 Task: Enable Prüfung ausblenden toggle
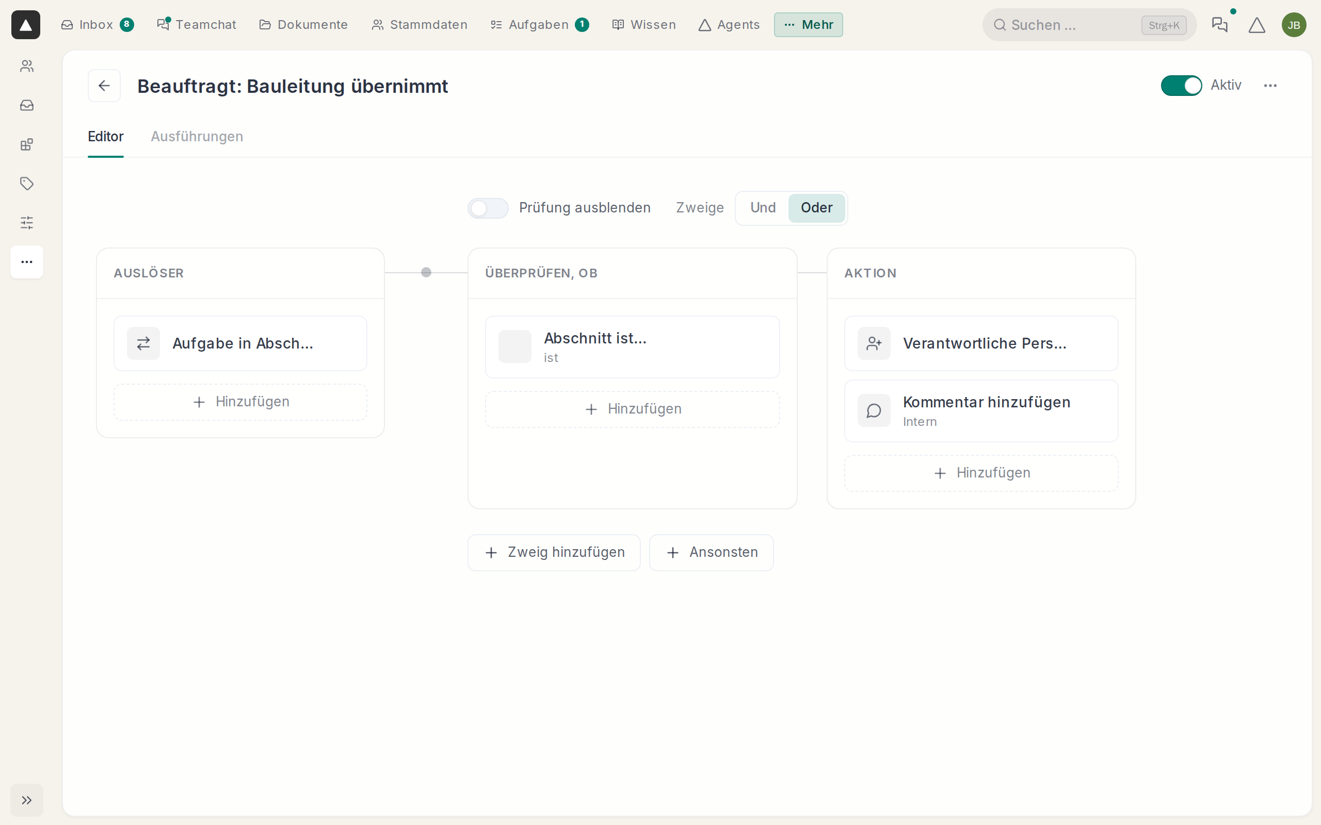[488, 208]
